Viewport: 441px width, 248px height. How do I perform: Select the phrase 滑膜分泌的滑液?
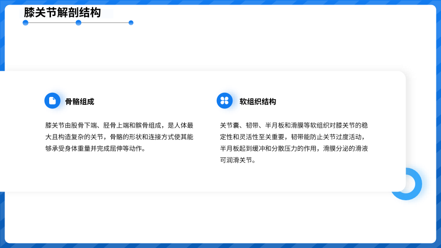pyautogui.click(x=345, y=149)
